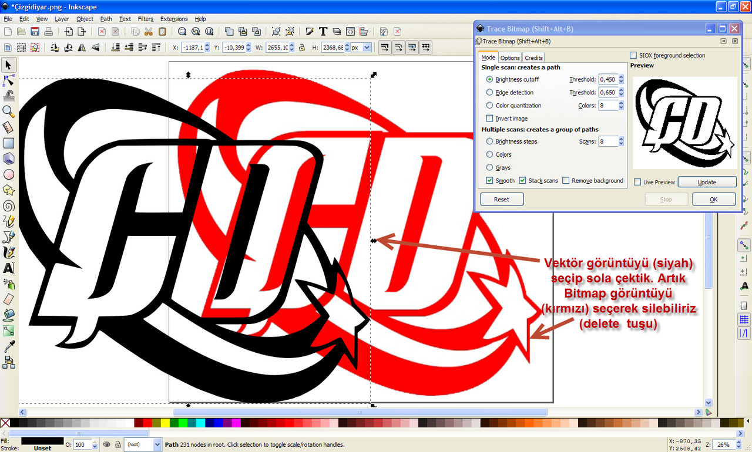Switch to Options tab in Trace Bitmap

(x=510, y=58)
